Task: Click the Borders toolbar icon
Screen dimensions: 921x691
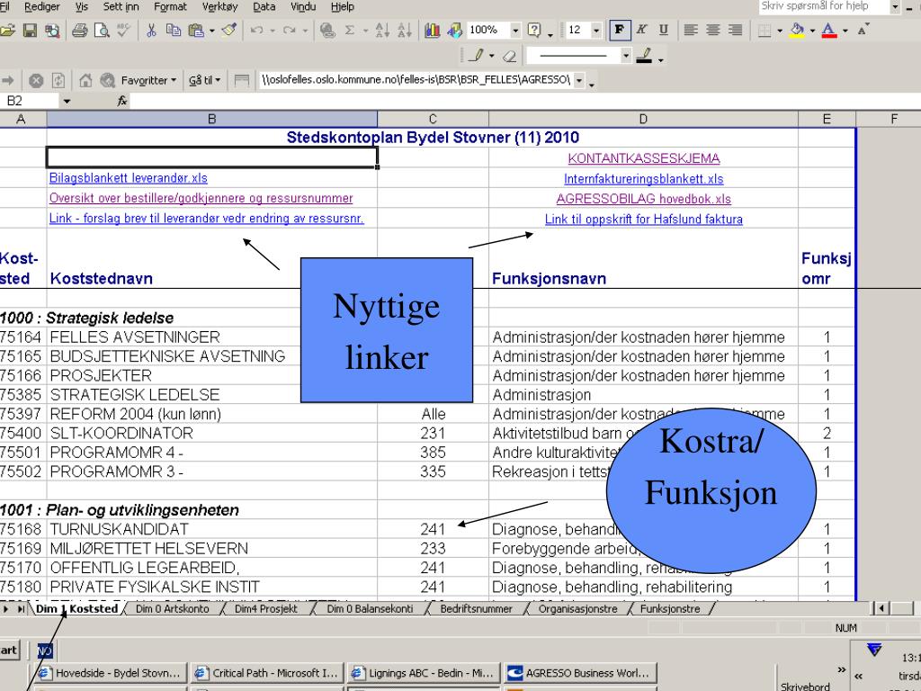Action: coord(765,30)
